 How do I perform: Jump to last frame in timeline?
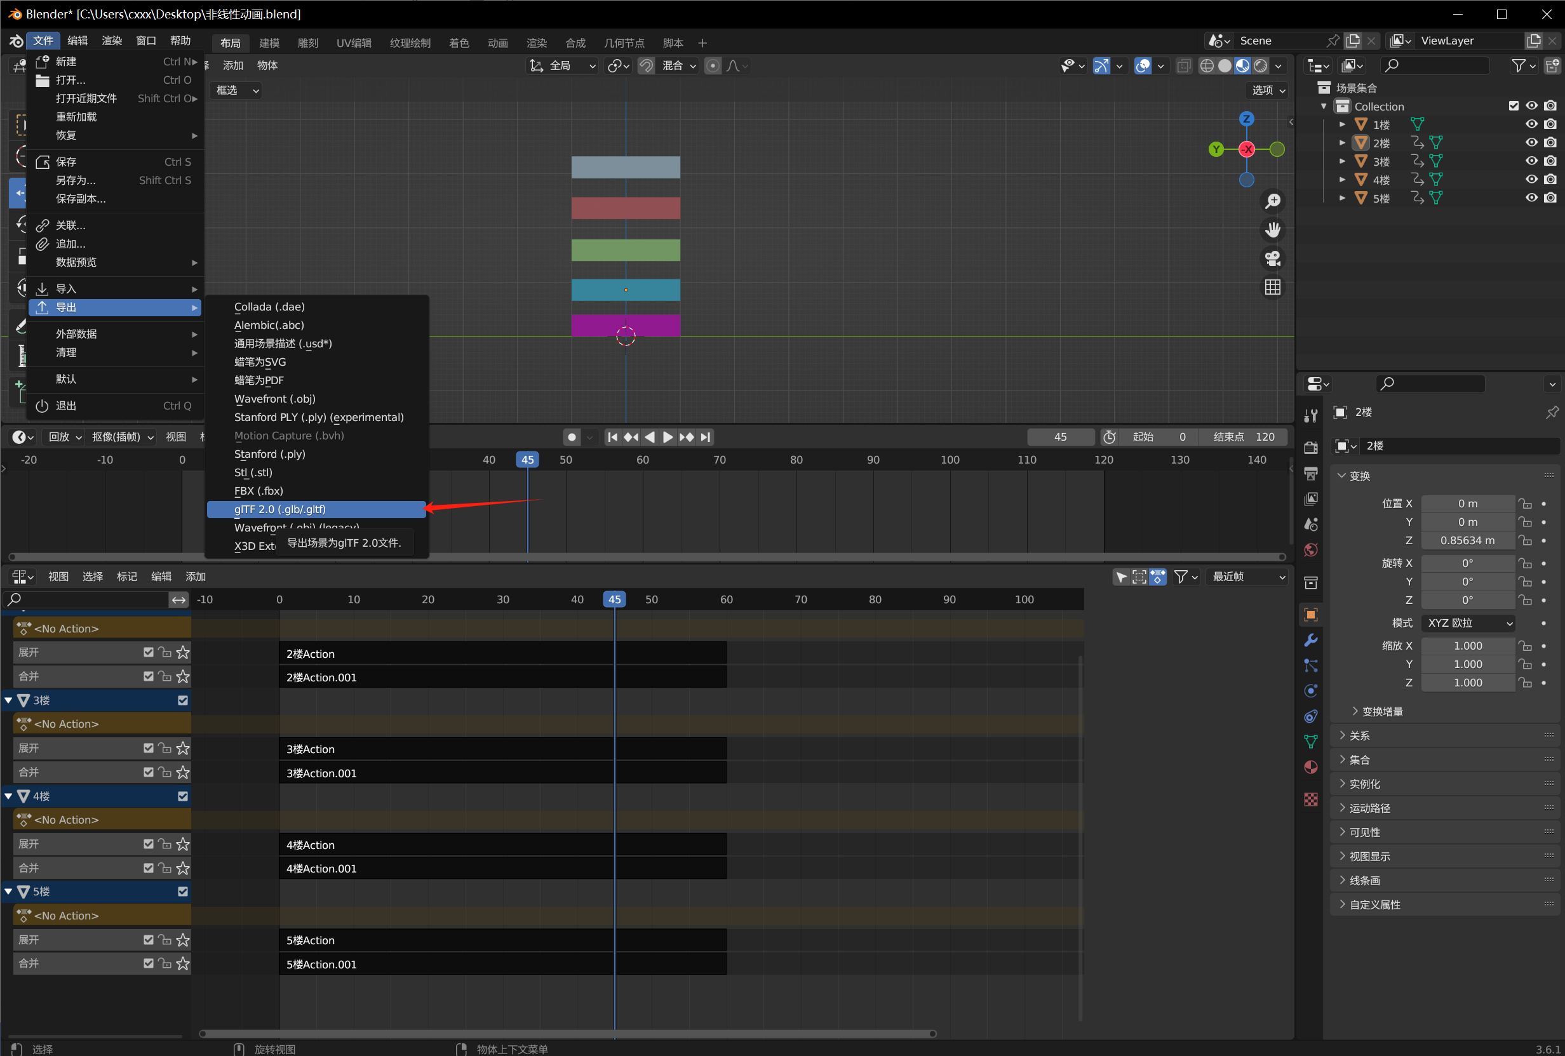click(x=705, y=437)
